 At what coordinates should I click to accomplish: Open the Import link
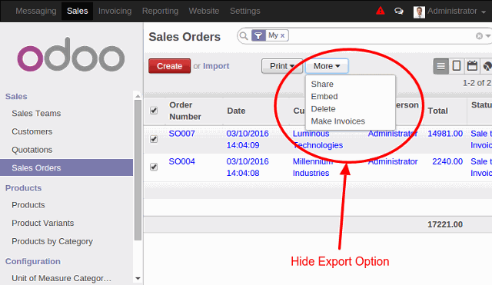(216, 66)
